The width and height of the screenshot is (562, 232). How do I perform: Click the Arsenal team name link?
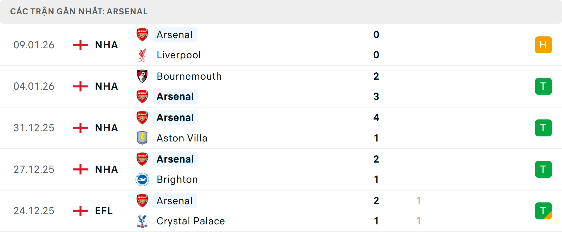175,34
